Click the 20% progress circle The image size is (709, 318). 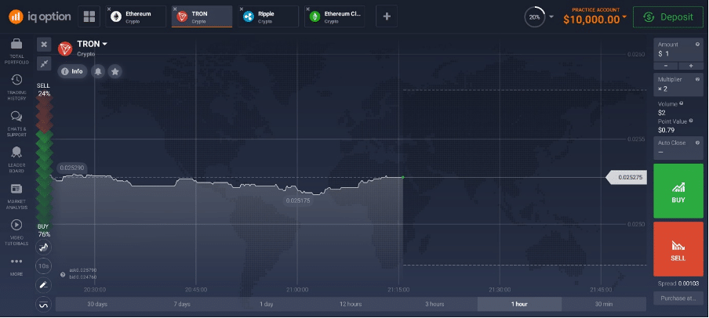point(535,17)
